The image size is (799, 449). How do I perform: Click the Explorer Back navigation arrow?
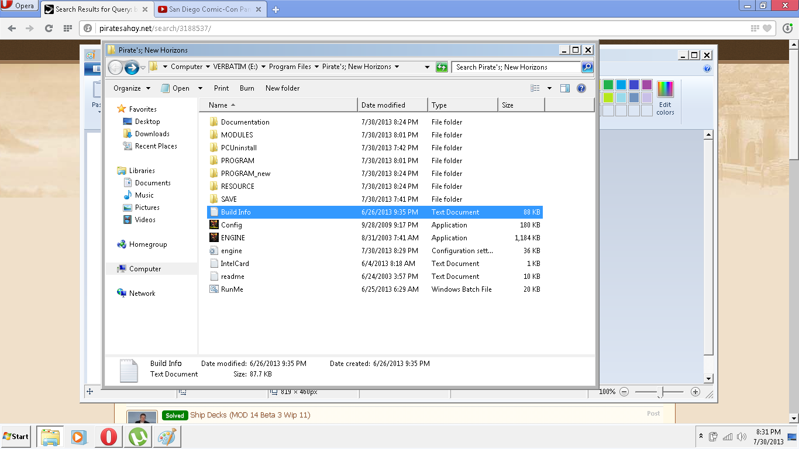point(116,67)
